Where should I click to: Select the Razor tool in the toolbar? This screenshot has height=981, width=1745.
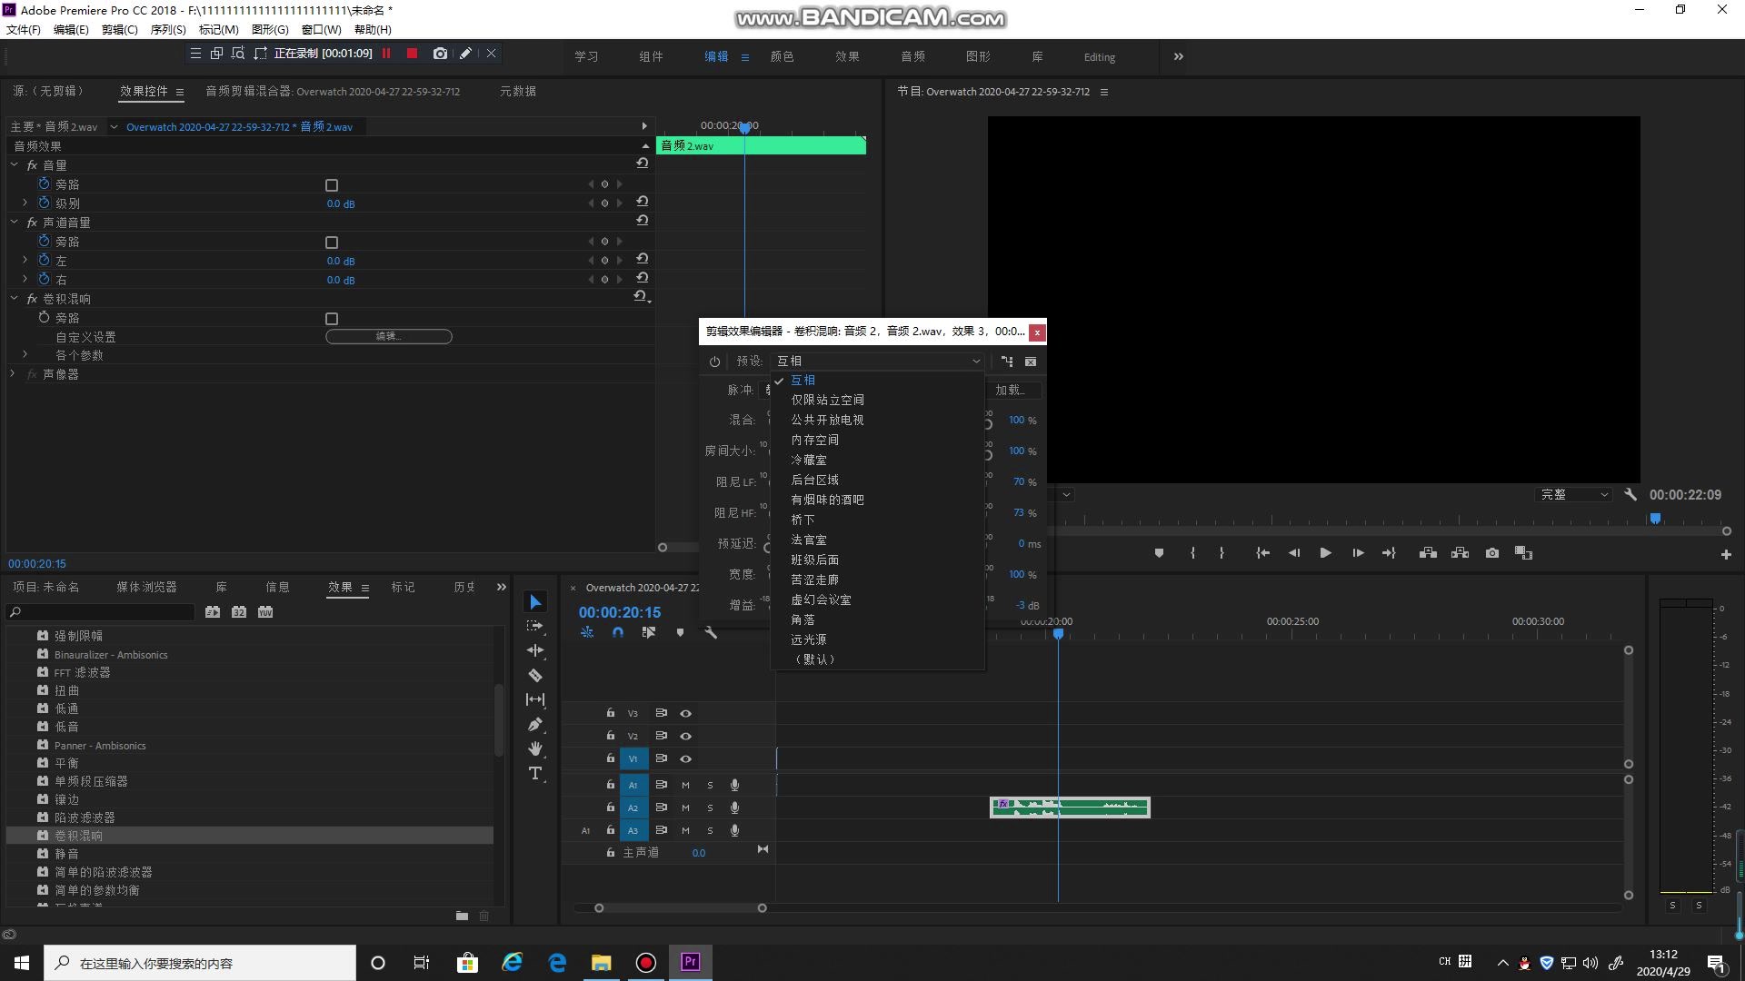[535, 676]
